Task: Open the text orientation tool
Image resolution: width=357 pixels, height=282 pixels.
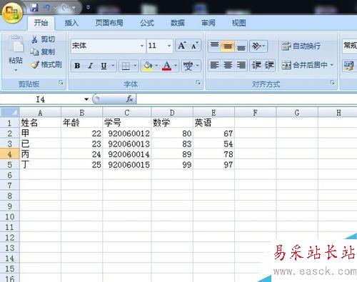Action: pos(258,46)
